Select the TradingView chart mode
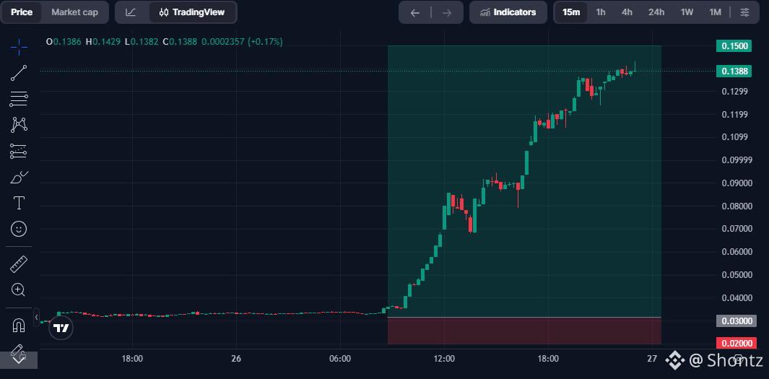 click(192, 12)
